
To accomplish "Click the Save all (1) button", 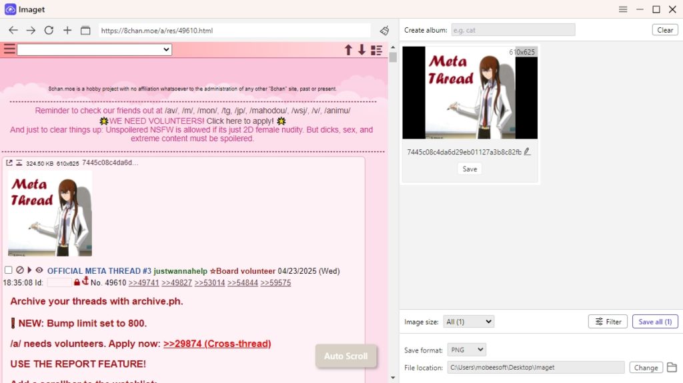I will tap(655, 322).
